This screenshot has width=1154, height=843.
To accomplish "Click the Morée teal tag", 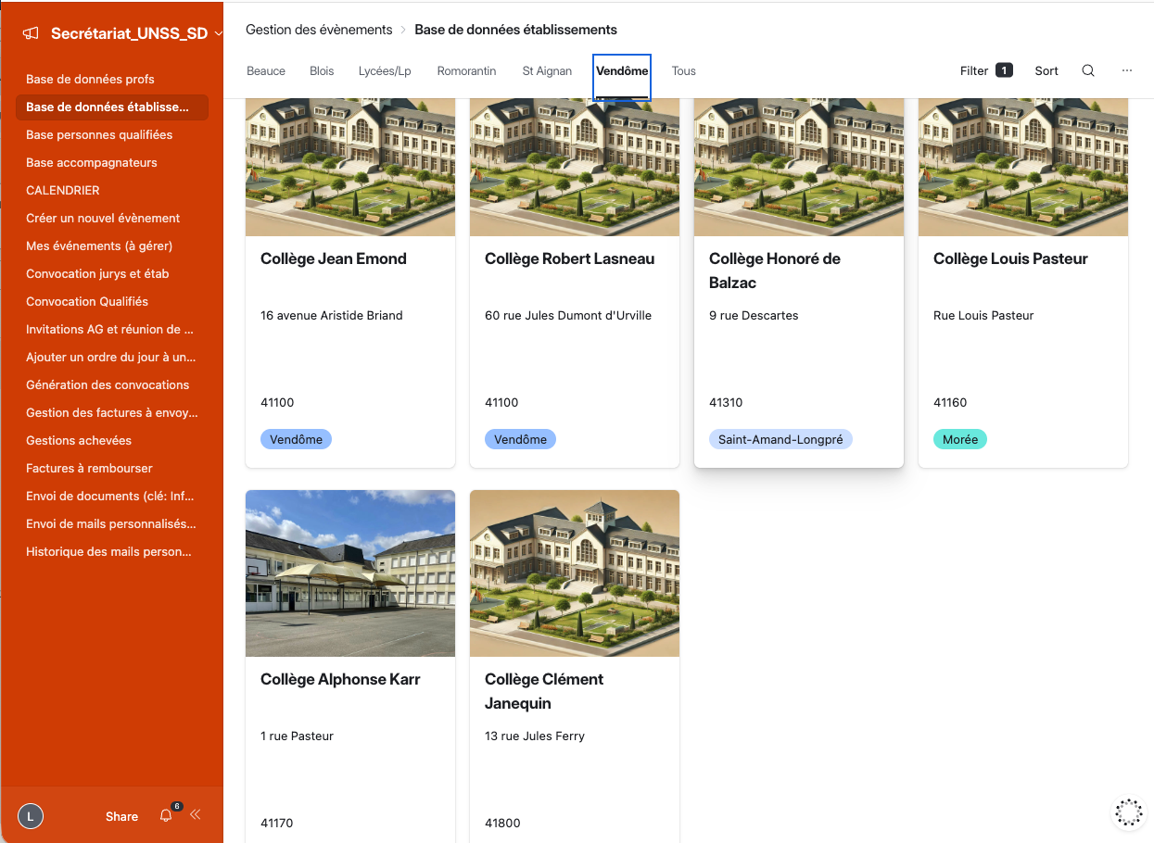I will click(959, 439).
